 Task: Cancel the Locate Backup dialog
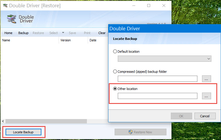[205, 116]
